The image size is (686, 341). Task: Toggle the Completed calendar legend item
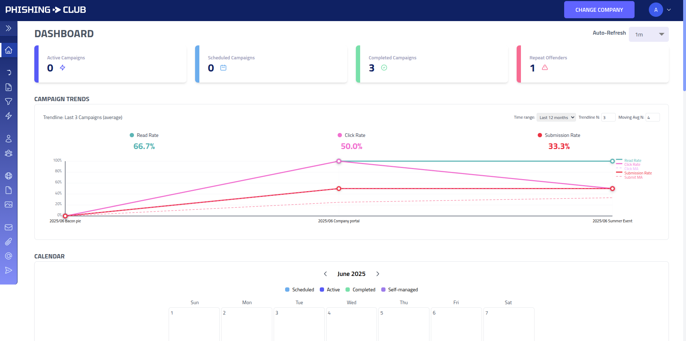click(361, 290)
